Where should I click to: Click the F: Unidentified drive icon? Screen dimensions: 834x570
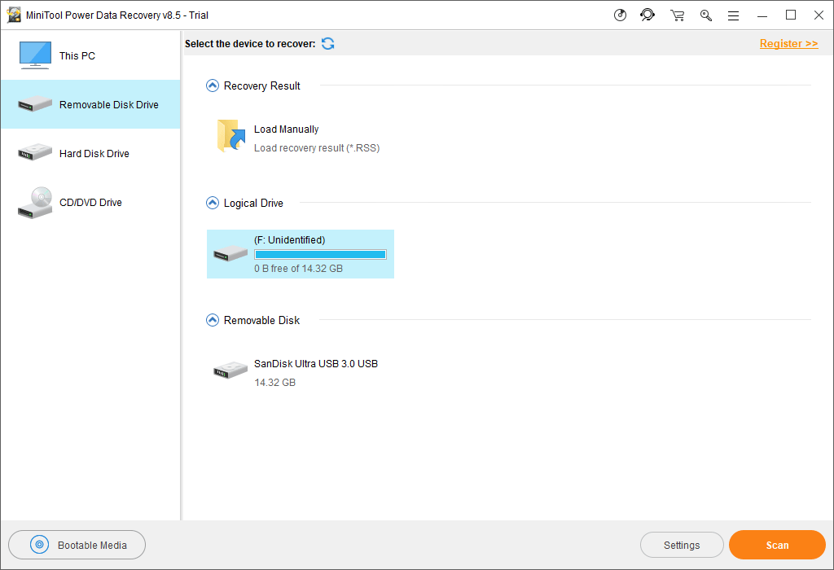pyautogui.click(x=230, y=253)
